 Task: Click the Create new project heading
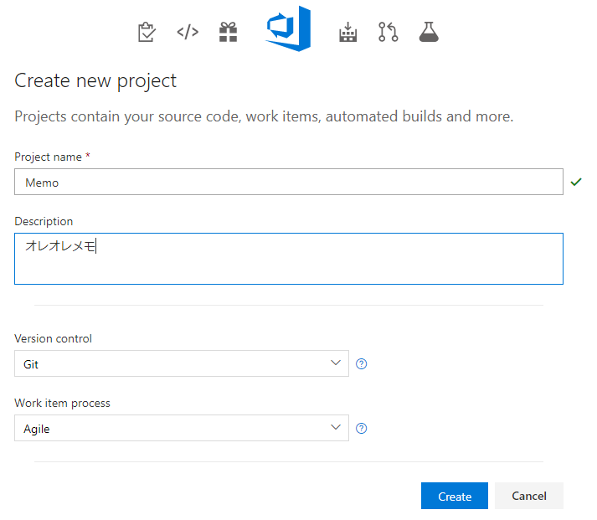pos(95,81)
